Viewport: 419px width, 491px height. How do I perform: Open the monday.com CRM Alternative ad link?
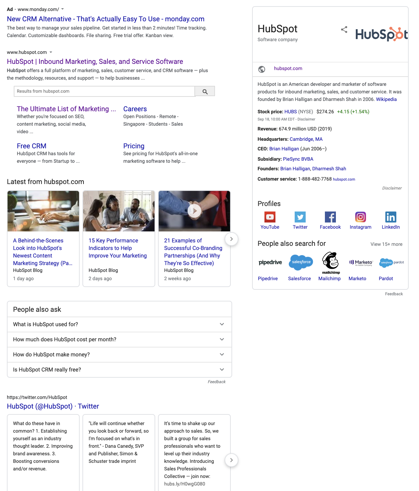105,19
